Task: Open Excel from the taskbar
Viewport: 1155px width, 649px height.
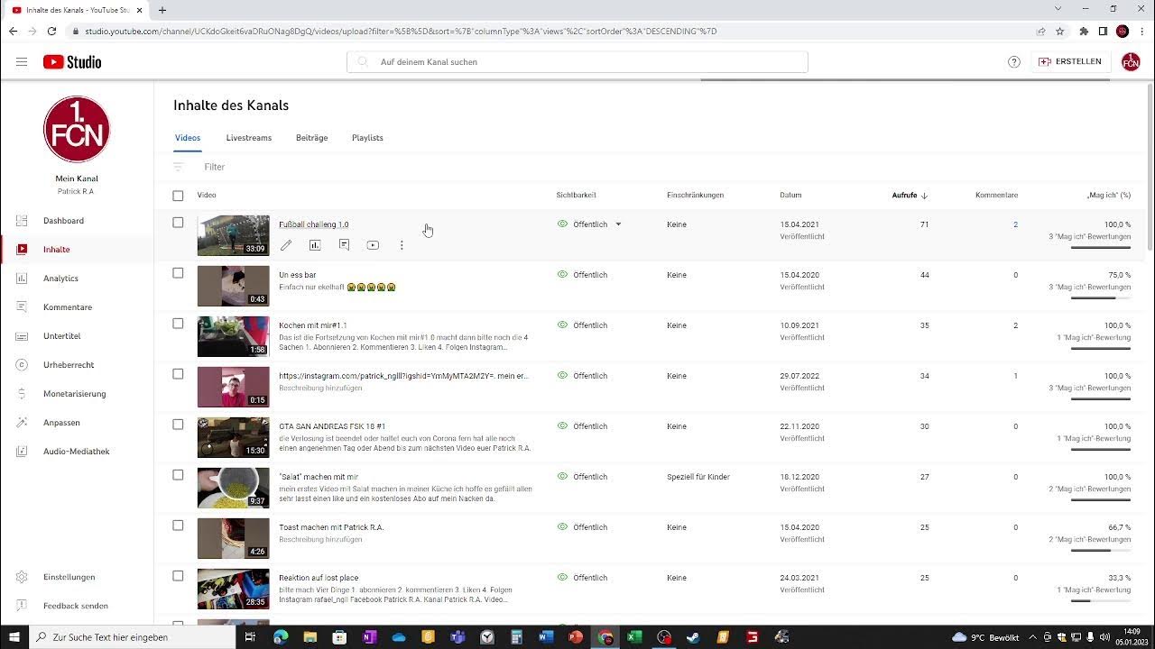Action: point(634,637)
